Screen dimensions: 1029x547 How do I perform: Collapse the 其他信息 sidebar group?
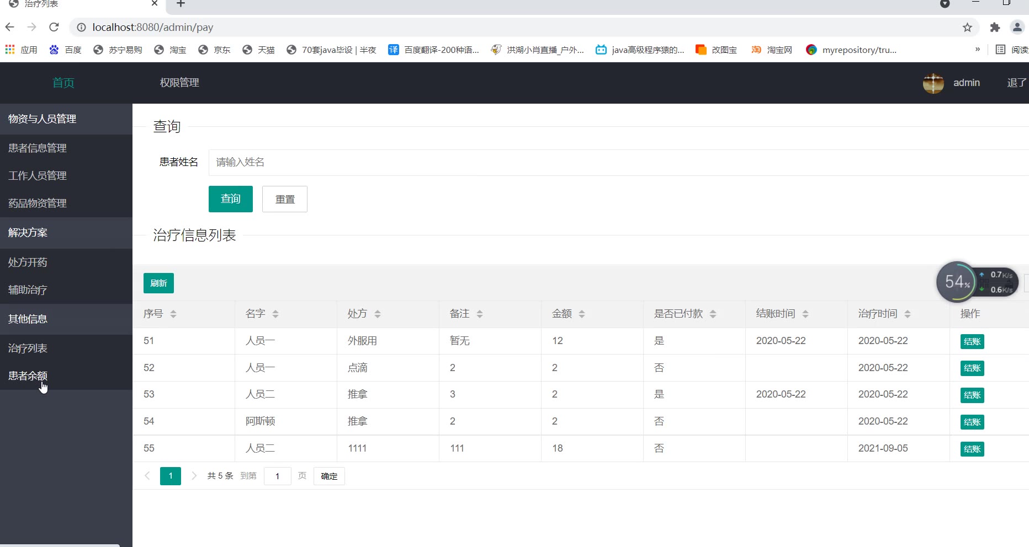pos(66,319)
